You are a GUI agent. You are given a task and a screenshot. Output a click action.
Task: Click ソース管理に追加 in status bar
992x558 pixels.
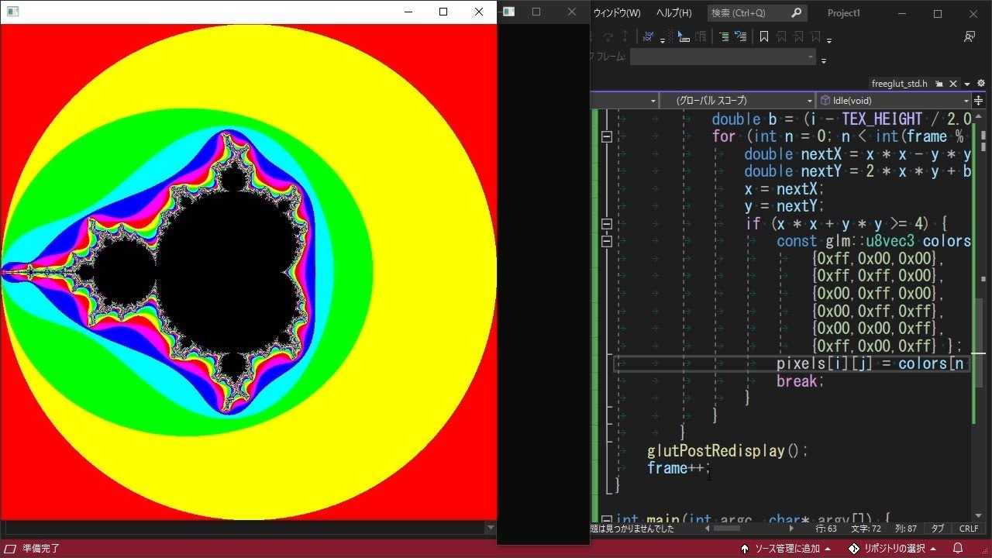click(786, 549)
